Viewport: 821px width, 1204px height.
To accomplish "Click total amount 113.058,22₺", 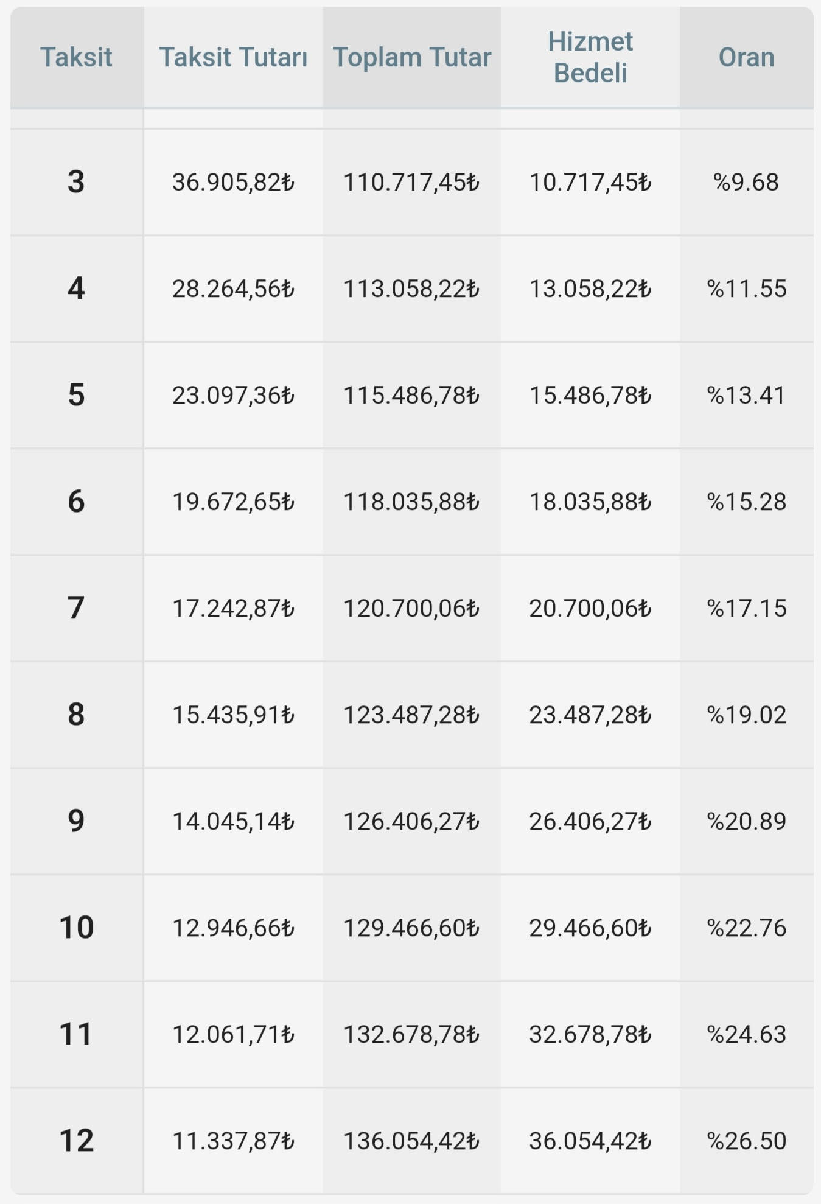I will tap(412, 289).
